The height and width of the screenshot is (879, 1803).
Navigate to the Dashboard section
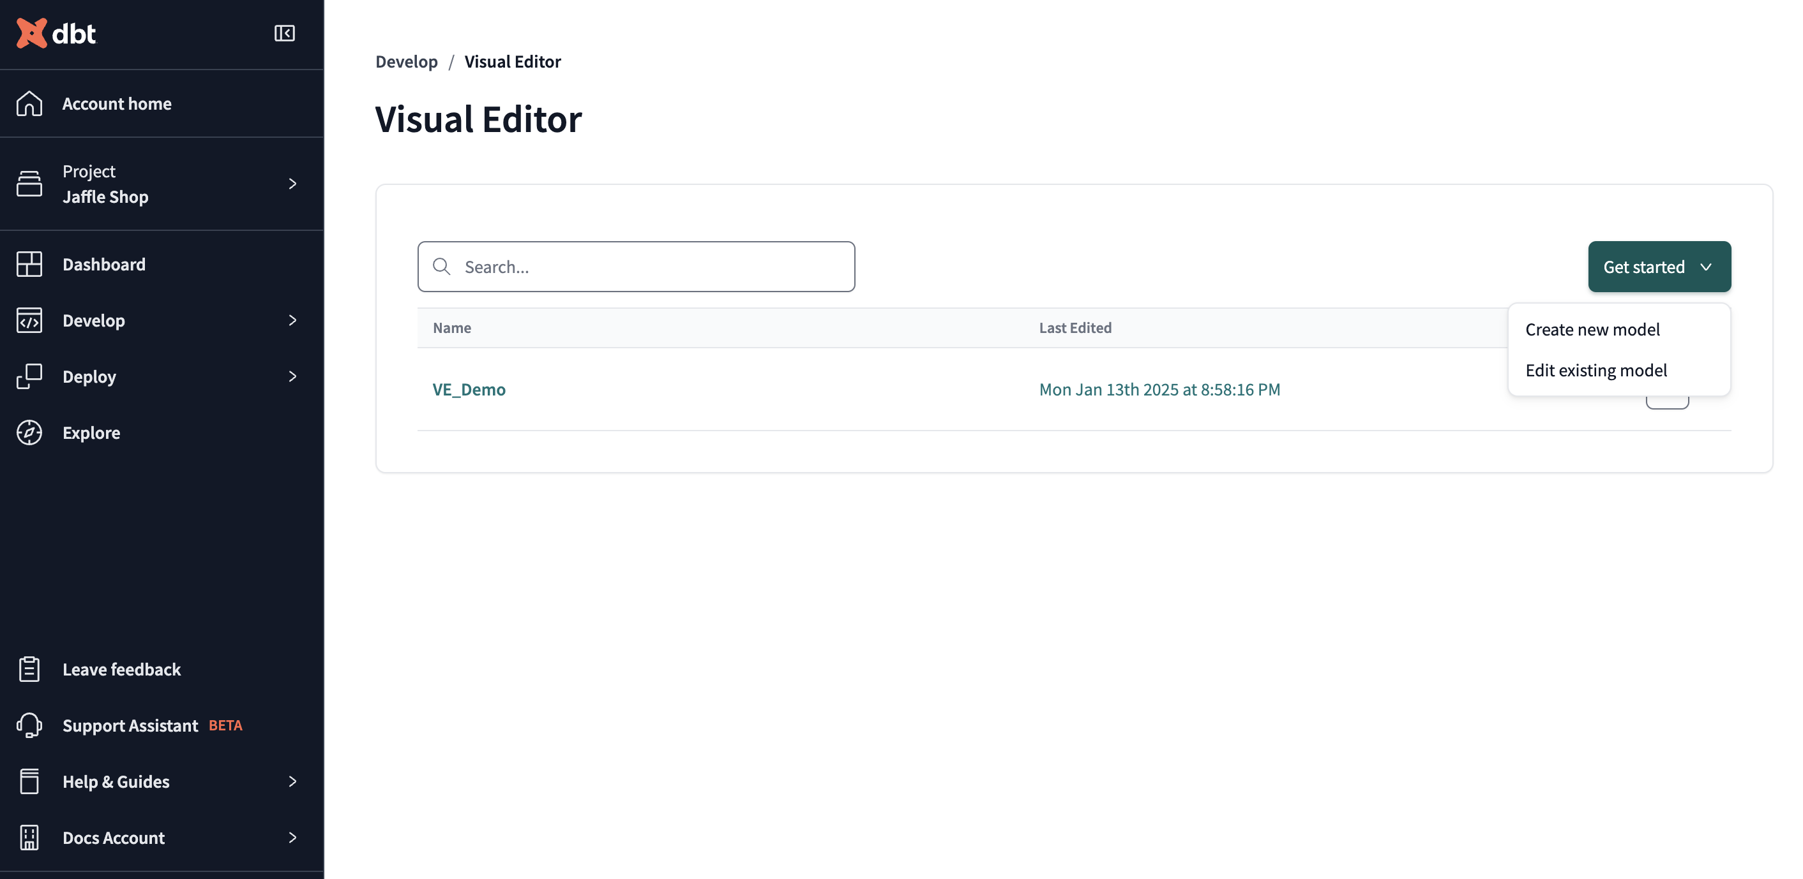pyautogui.click(x=103, y=263)
